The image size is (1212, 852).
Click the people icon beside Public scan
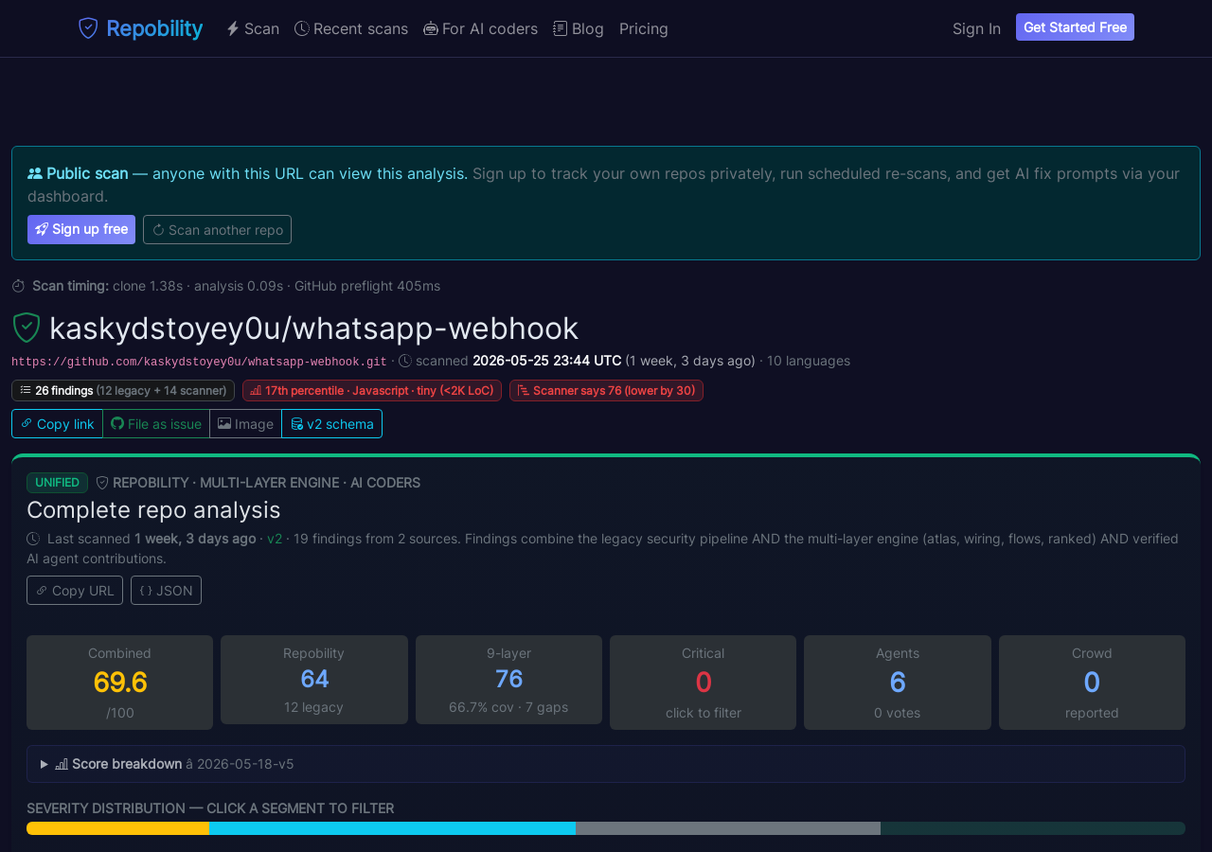pyautogui.click(x=35, y=173)
